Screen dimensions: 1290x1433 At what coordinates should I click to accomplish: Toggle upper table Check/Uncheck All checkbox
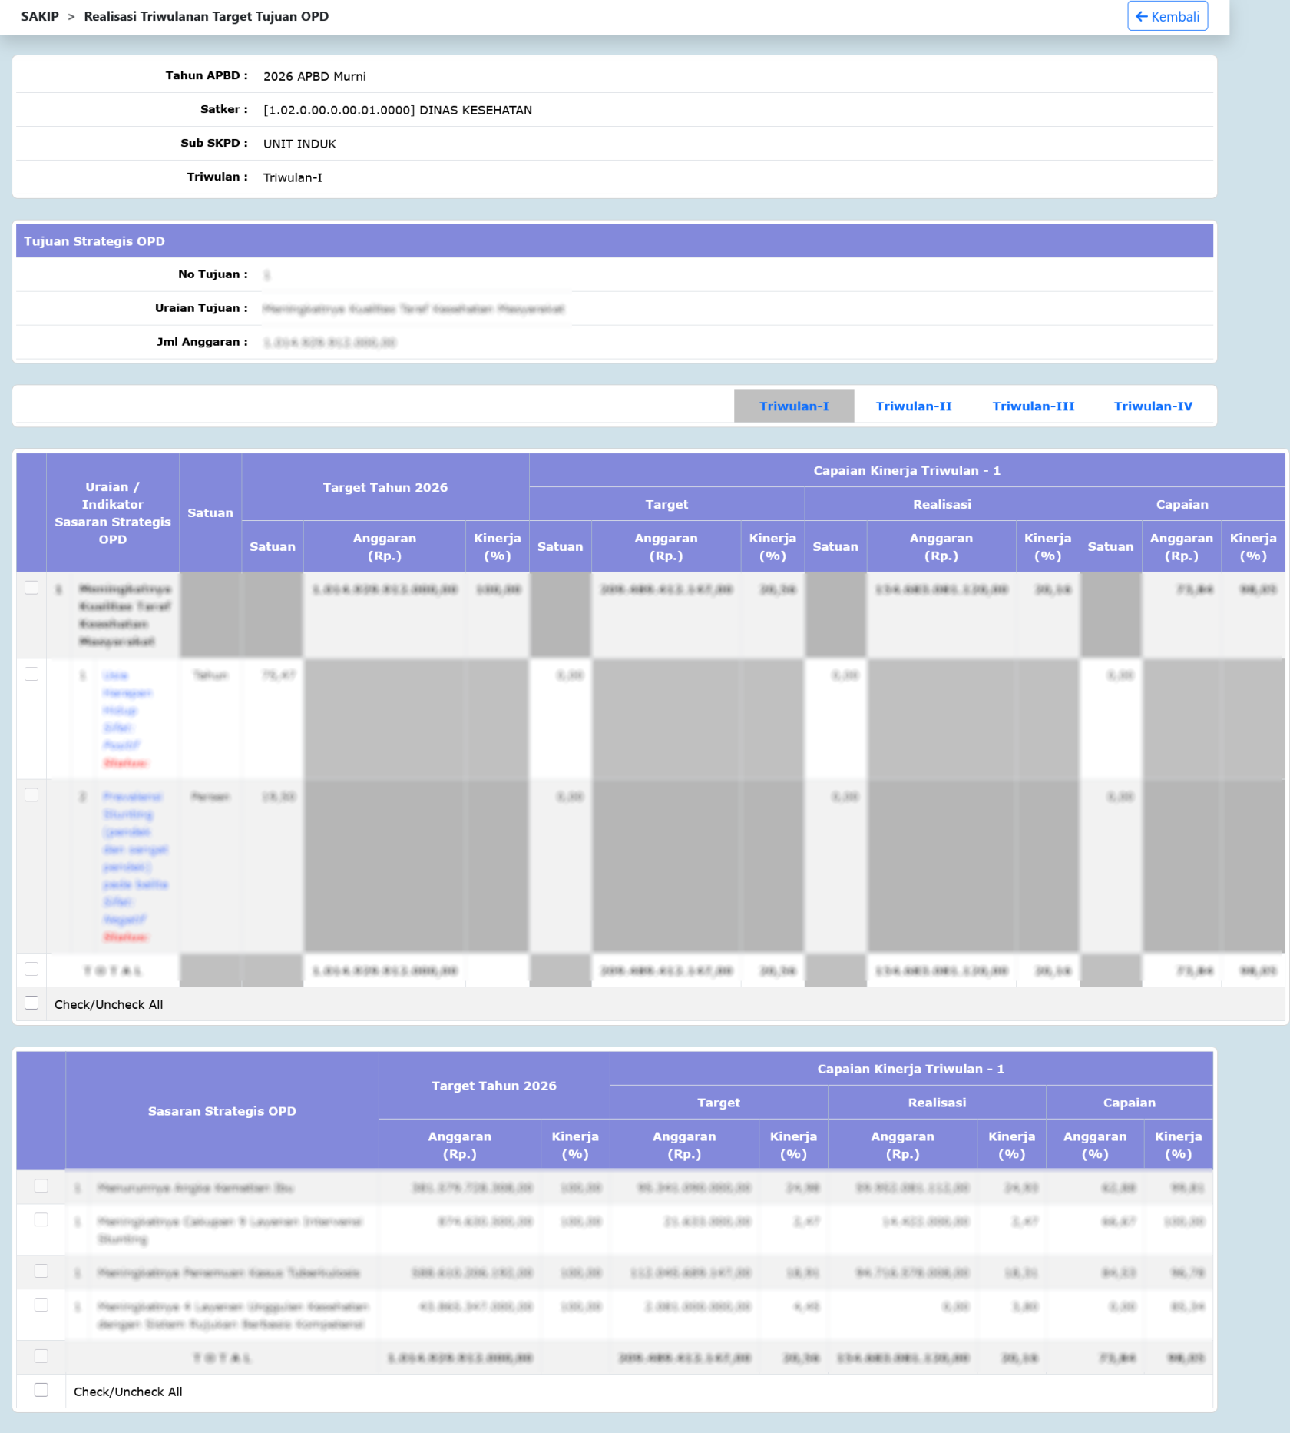31,1003
